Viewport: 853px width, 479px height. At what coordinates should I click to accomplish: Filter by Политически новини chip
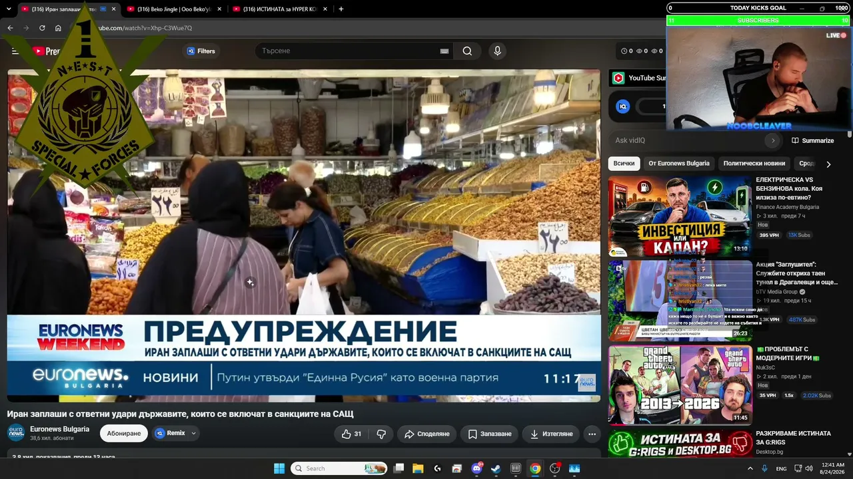coord(754,164)
